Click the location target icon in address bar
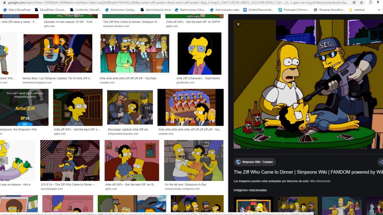Viewport: 383px width, 215px height. tap(354, 2)
